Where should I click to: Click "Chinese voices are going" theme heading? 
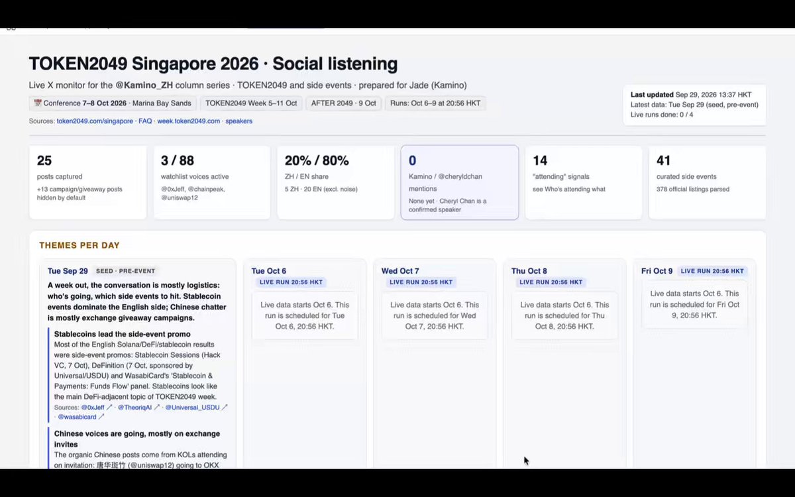coord(137,439)
